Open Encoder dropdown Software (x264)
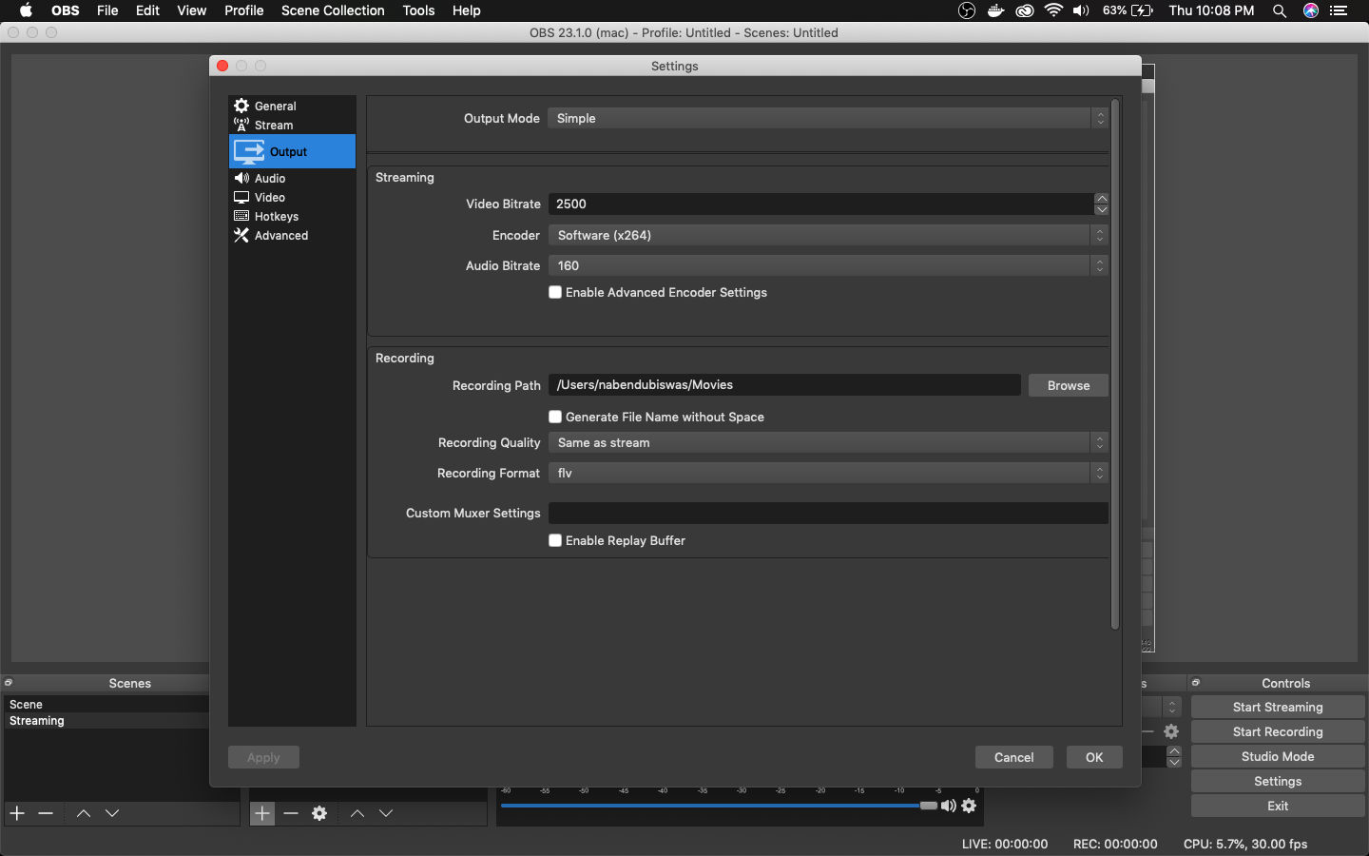The width and height of the screenshot is (1369, 856). coord(828,235)
